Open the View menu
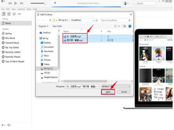 [x=13, y=9]
